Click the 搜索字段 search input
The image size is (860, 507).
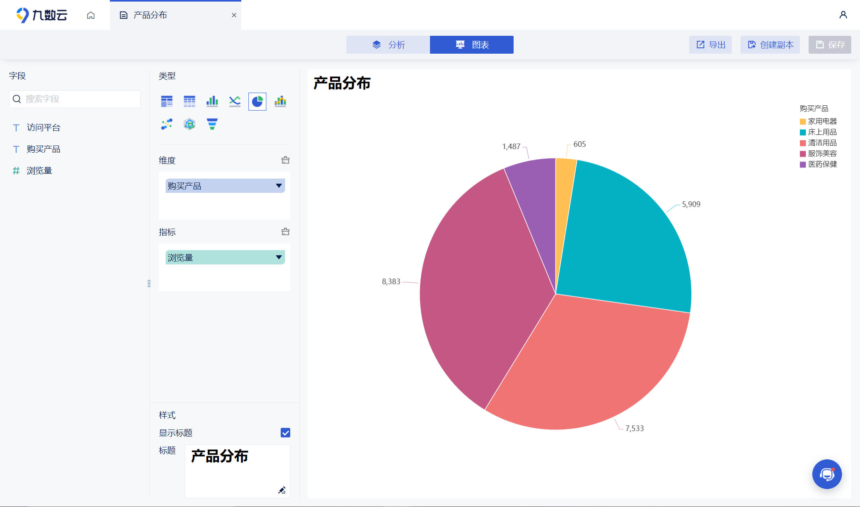click(75, 99)
